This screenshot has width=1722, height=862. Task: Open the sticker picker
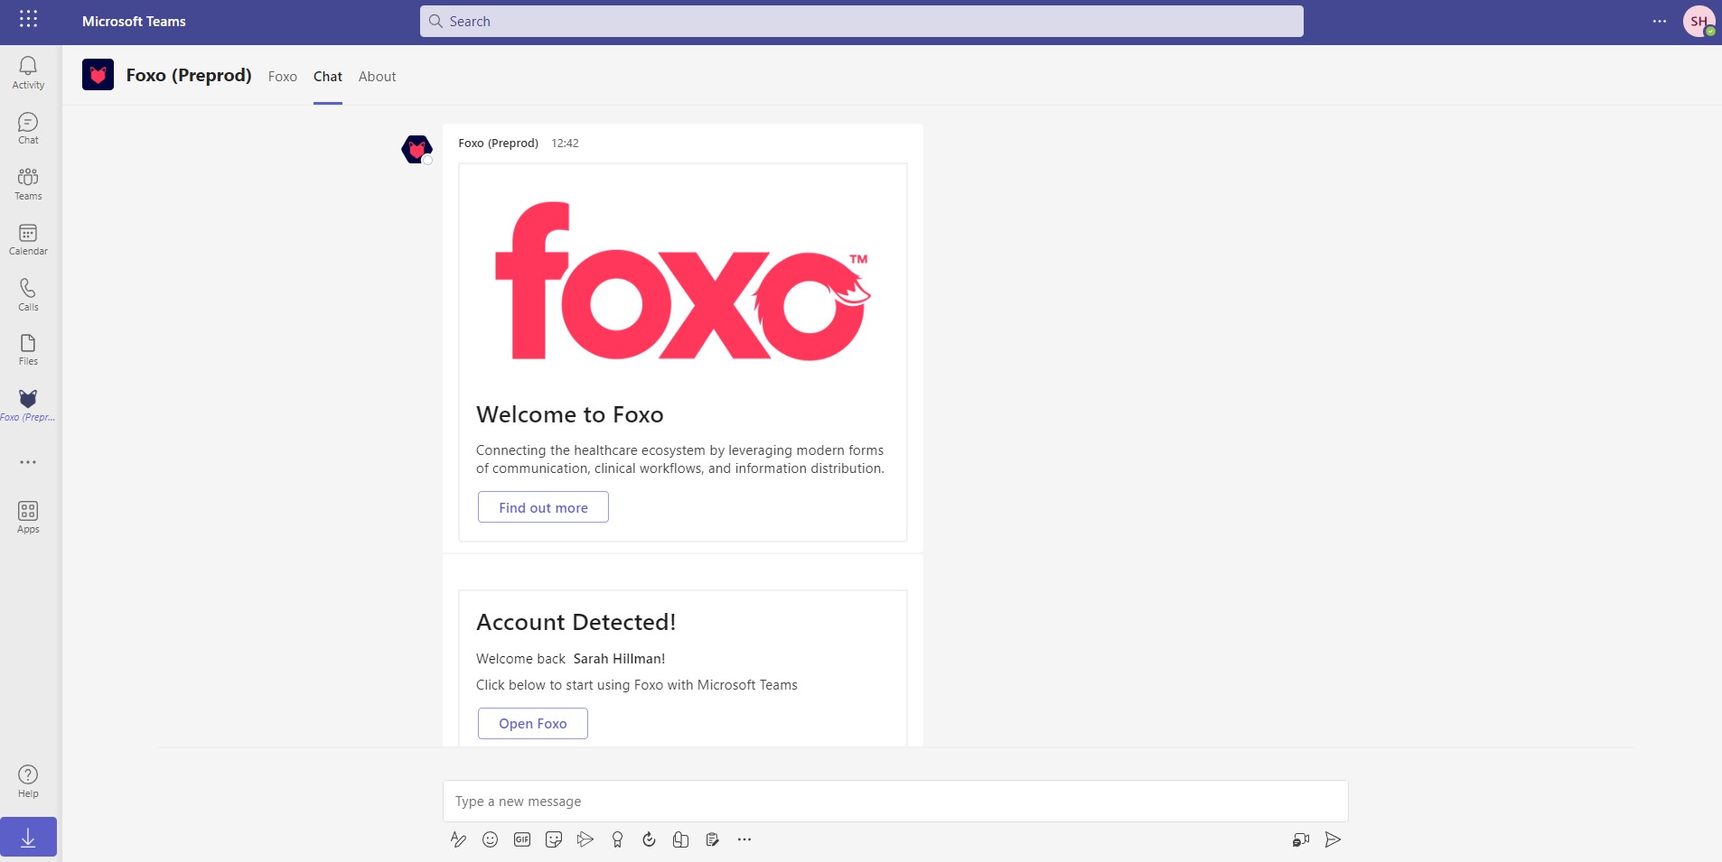[x=554, y=839]
